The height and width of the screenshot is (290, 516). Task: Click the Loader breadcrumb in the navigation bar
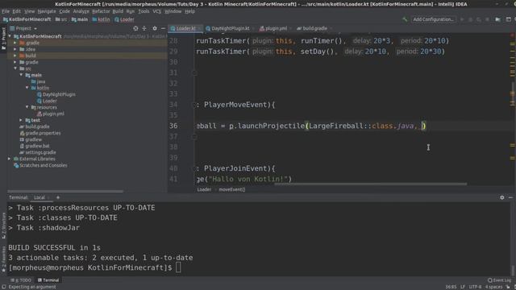tap(124, 19)
